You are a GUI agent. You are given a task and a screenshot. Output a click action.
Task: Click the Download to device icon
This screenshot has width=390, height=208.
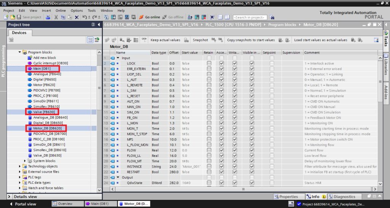(x=113, y=17)
